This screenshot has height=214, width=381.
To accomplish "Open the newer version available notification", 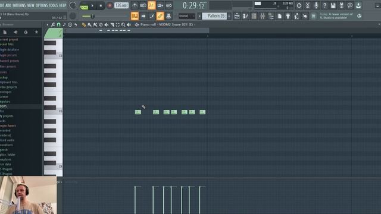I will pos(336,16).
